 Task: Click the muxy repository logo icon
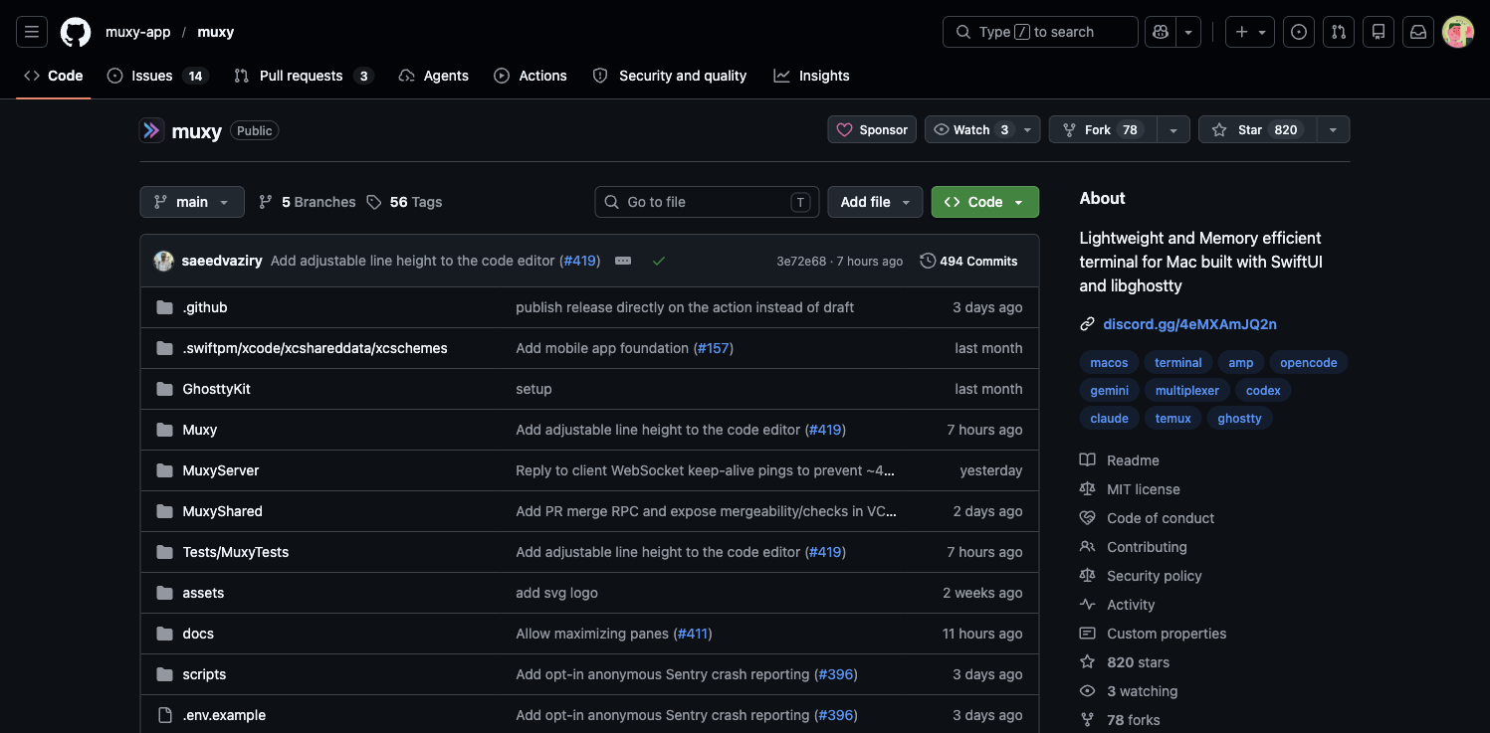point(151,130)
